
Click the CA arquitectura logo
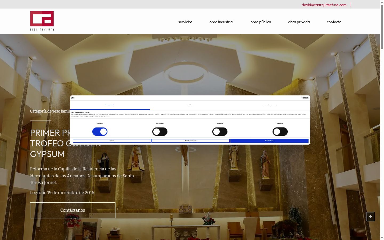pyautogui.click(x=42, y=21)
